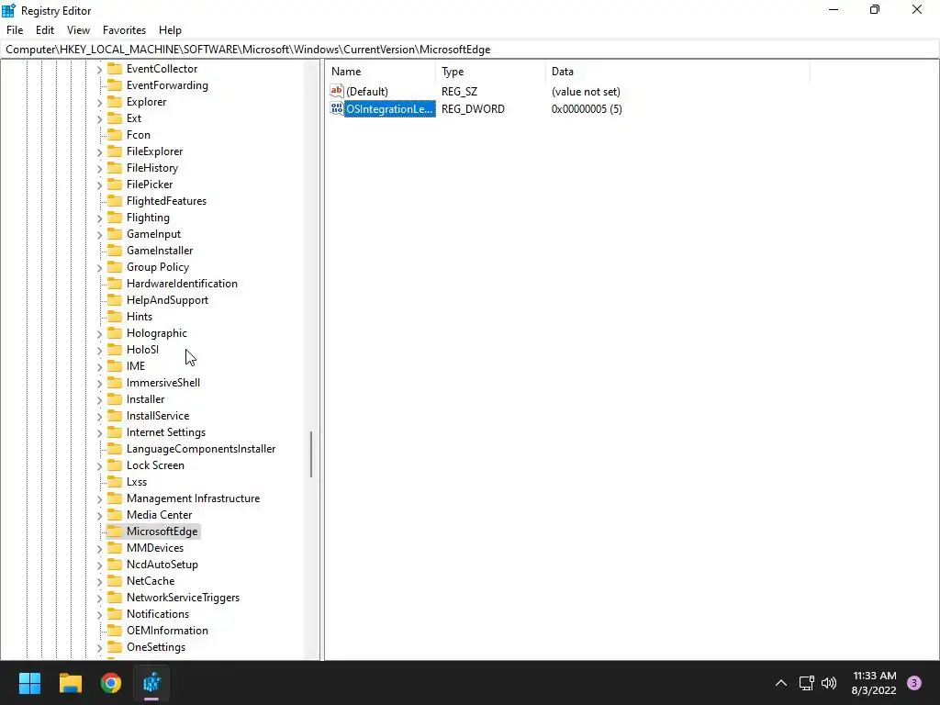Screen dimensions: 940x705
Task: Open the View menu
Action: point(79,30)
